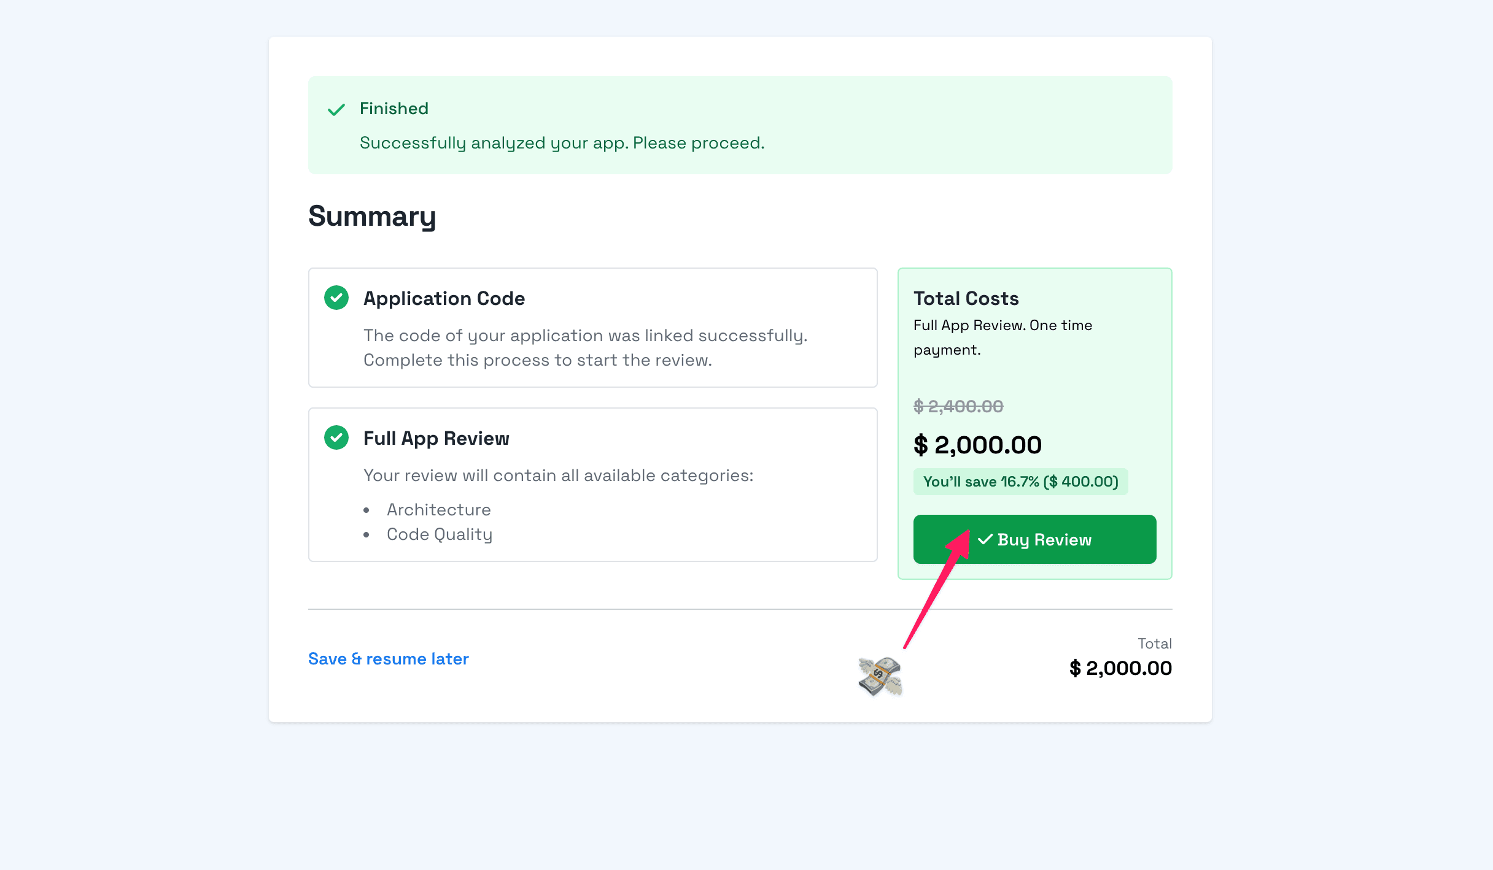This screenshot has height=870, width=1493.
Task: Click the Total Costs heading
Action: [966, 298]
